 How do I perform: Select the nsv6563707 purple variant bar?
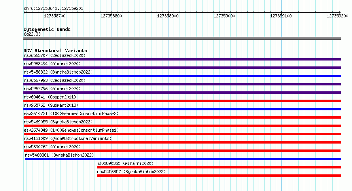coord(182,59)
